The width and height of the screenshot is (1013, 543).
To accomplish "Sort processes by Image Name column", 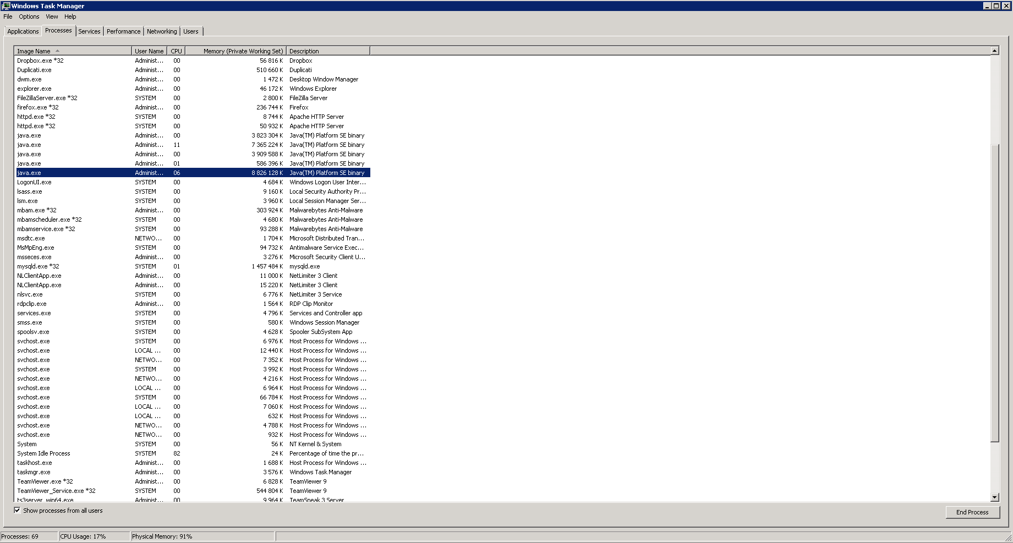I will [34, 50].
